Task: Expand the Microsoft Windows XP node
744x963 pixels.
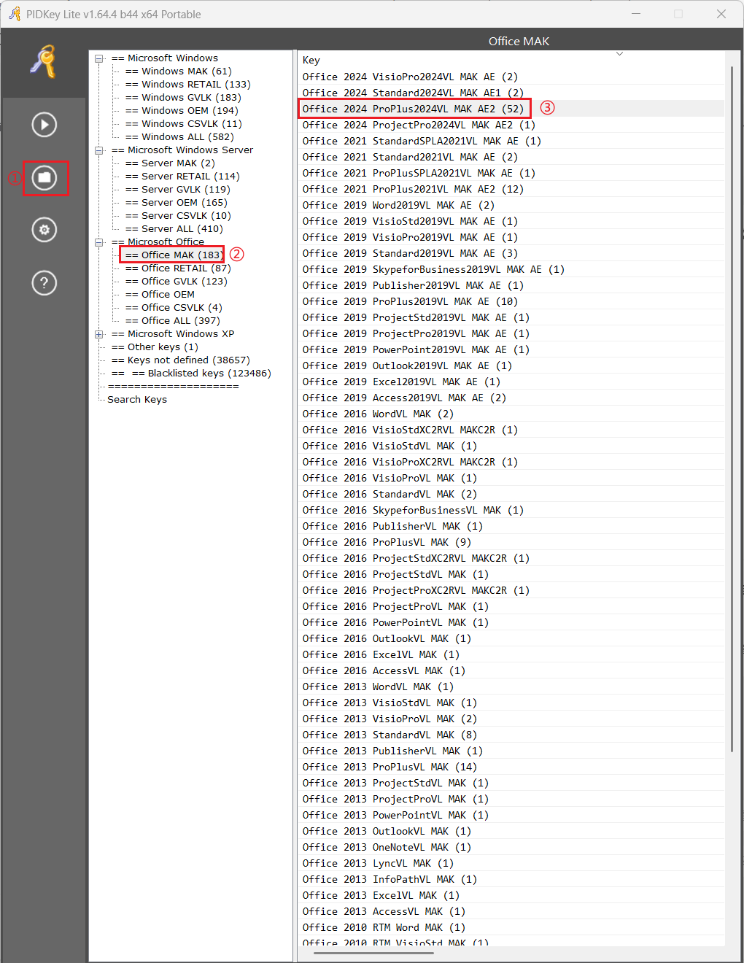Action: [x=99, y=334]
